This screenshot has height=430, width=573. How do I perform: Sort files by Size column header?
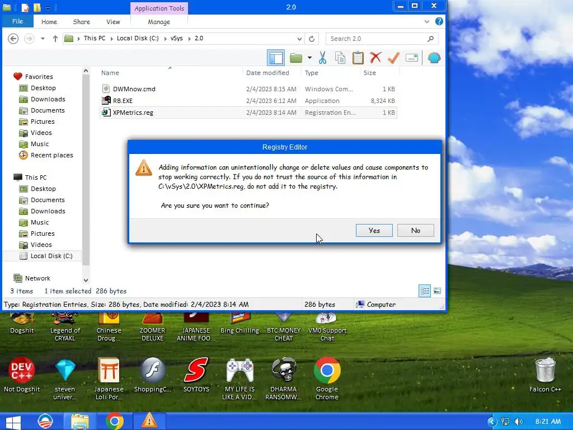(x=369, y=73)
